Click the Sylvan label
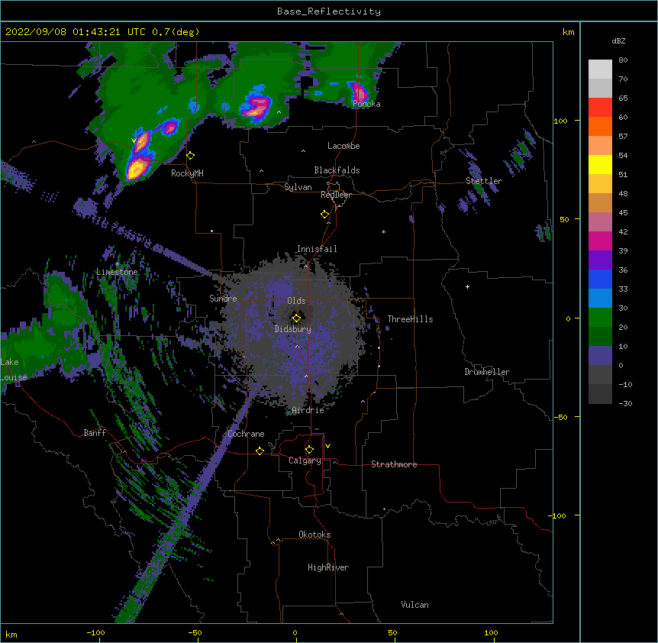The height and width of the screenshot is (643, 658). (298, 187)
